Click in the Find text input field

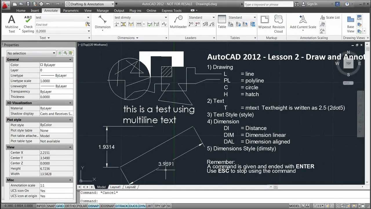pyautogui.click(x=60, y=25)
